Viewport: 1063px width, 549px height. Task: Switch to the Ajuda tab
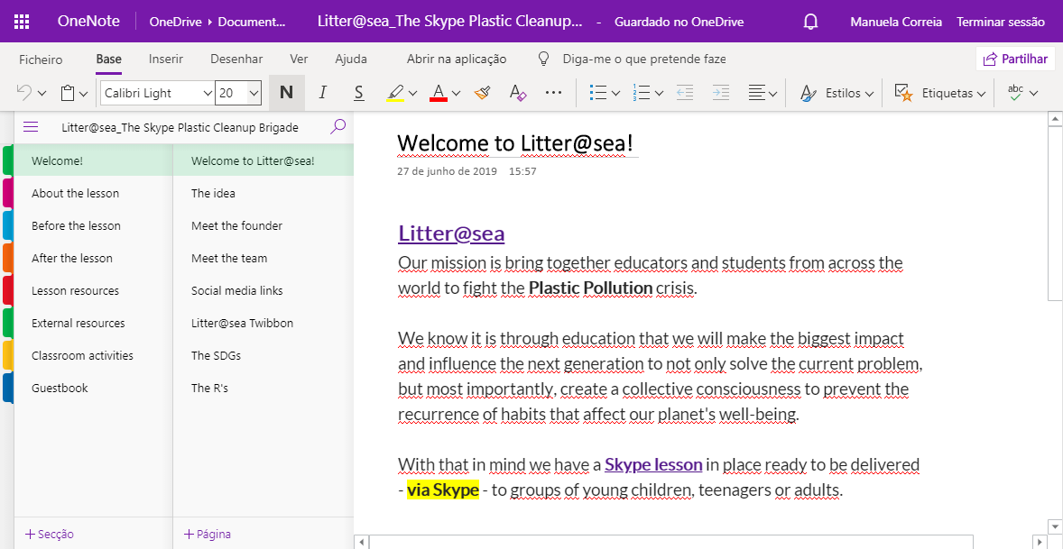pyautogui.click(x=351, y=59)
